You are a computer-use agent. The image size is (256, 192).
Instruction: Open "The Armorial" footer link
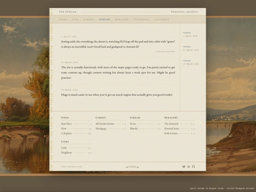[179, 124]
